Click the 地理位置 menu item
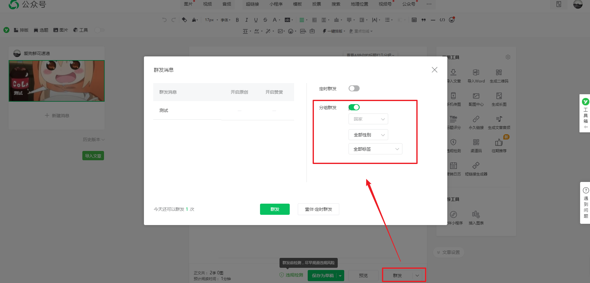The image size is (590, 283). tap(359, 4)
